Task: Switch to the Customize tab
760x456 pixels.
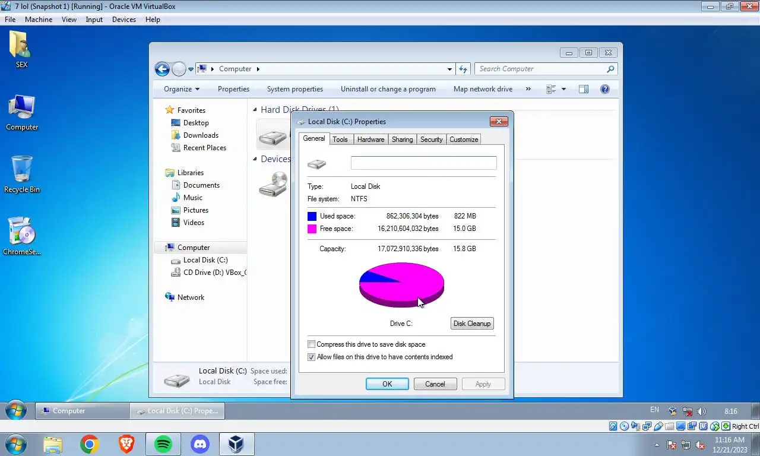Action: pyautogui.click(x=464, y=140)
